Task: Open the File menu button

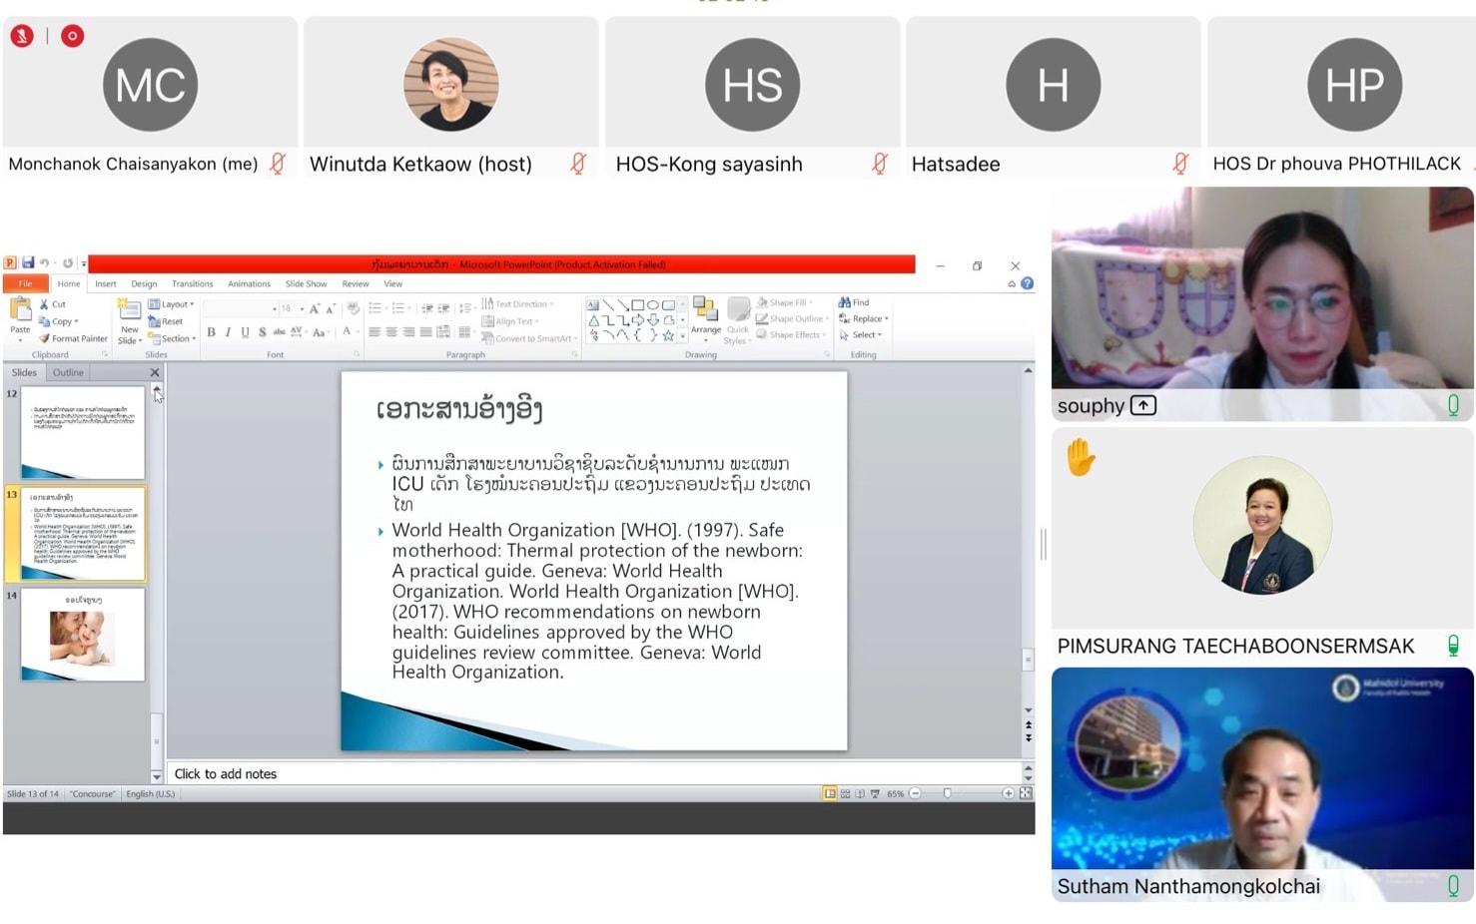Action: (25, 283)
